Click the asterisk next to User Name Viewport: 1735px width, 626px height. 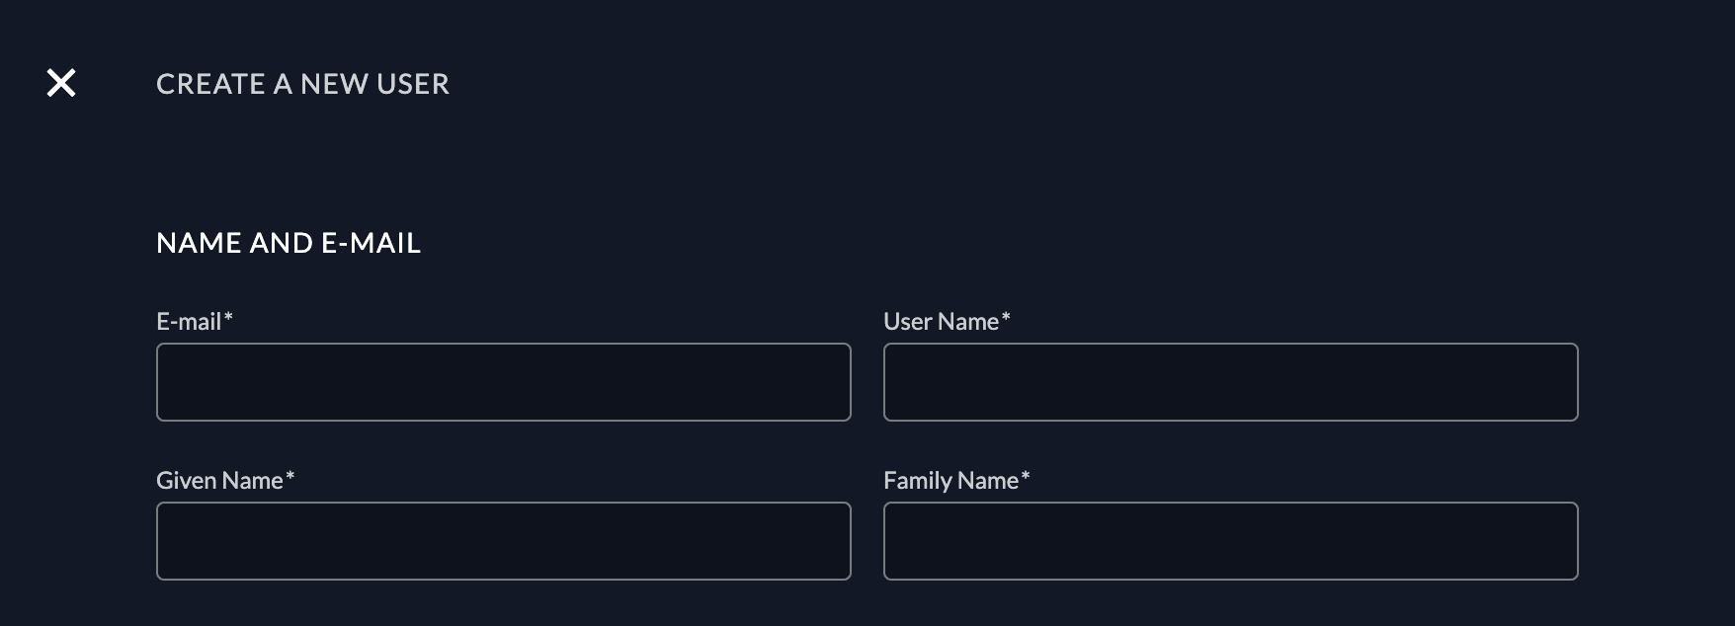pyautogui.click(x=1006, y=318)
